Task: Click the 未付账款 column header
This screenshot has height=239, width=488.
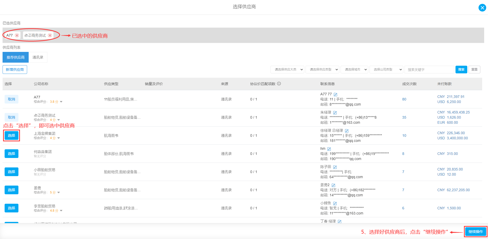Action: pyautogui.click(x=444, y=84)
